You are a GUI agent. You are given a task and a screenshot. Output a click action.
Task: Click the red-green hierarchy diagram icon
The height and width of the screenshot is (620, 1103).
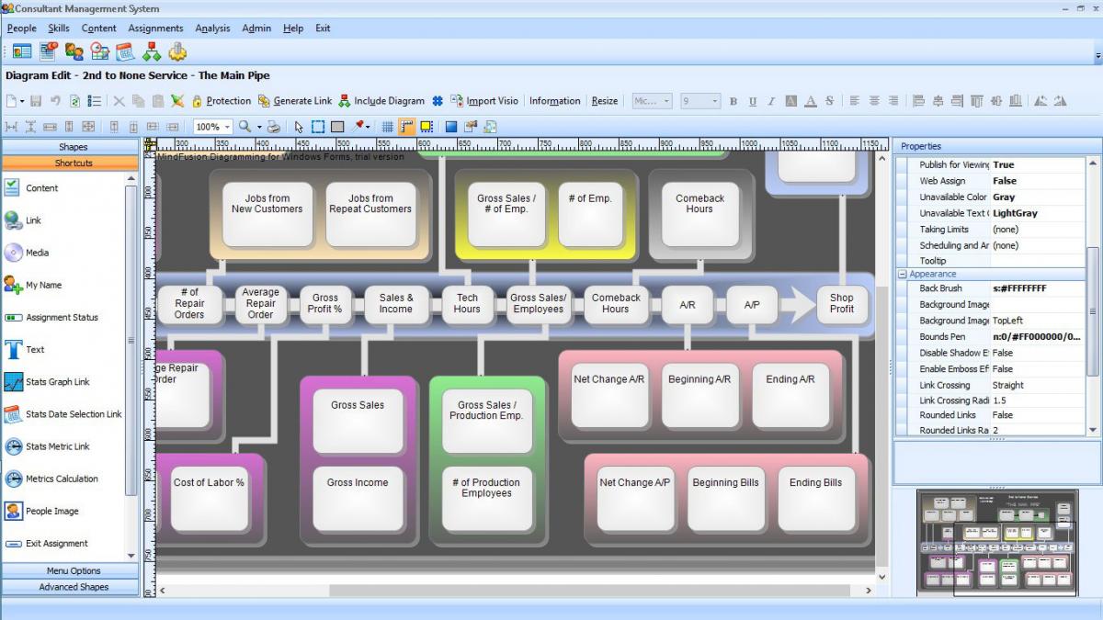[151, 51]
